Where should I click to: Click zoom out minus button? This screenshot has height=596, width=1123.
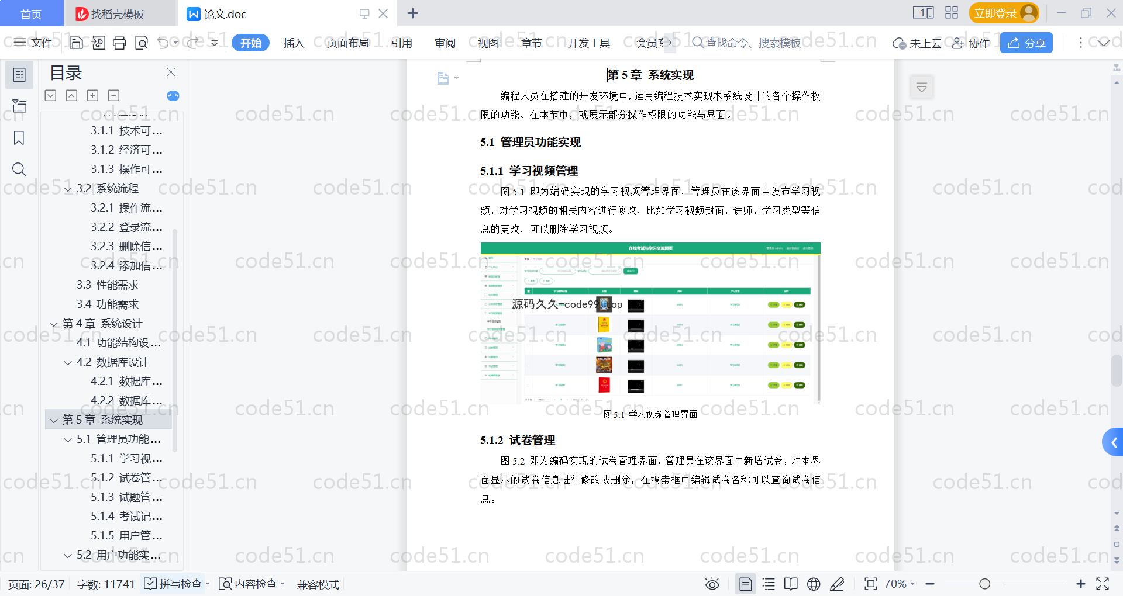[930, 584]
